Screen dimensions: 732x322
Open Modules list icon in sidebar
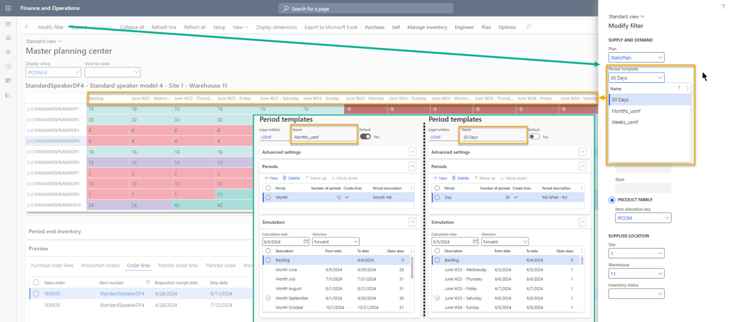click(8, 95)
